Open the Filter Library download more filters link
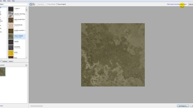The image size is (193, 108). [x=177, y=4]
